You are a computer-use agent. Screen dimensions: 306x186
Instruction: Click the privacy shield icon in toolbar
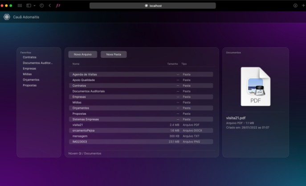pos(42,5)
